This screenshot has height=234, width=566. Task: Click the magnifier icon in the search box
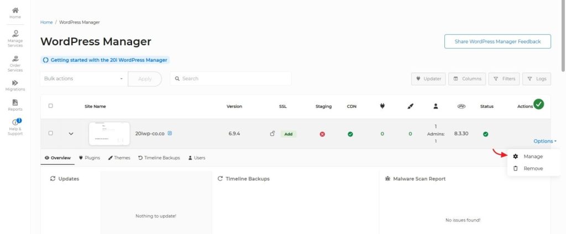pyautogui.click(x=177, y=78)
